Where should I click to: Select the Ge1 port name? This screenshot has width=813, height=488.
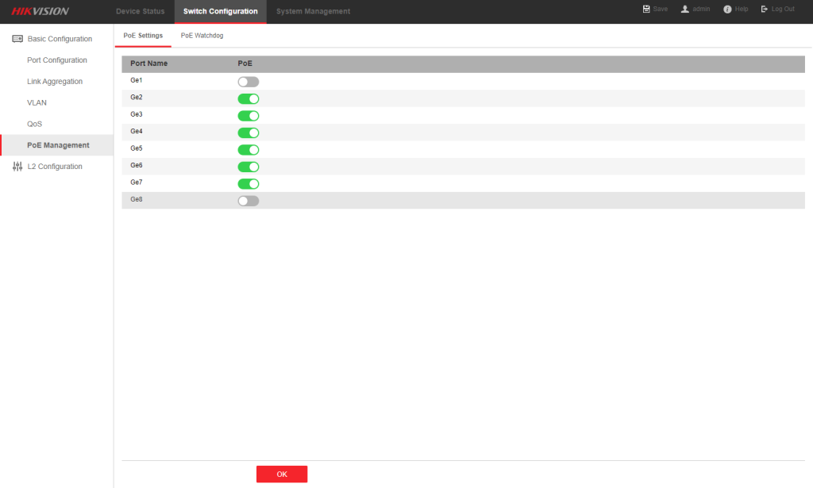coord(137,80)
